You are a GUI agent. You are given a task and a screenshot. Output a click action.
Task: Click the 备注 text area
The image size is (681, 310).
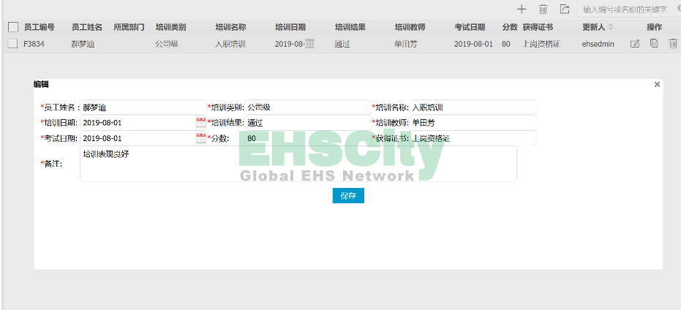coord(298,164)
